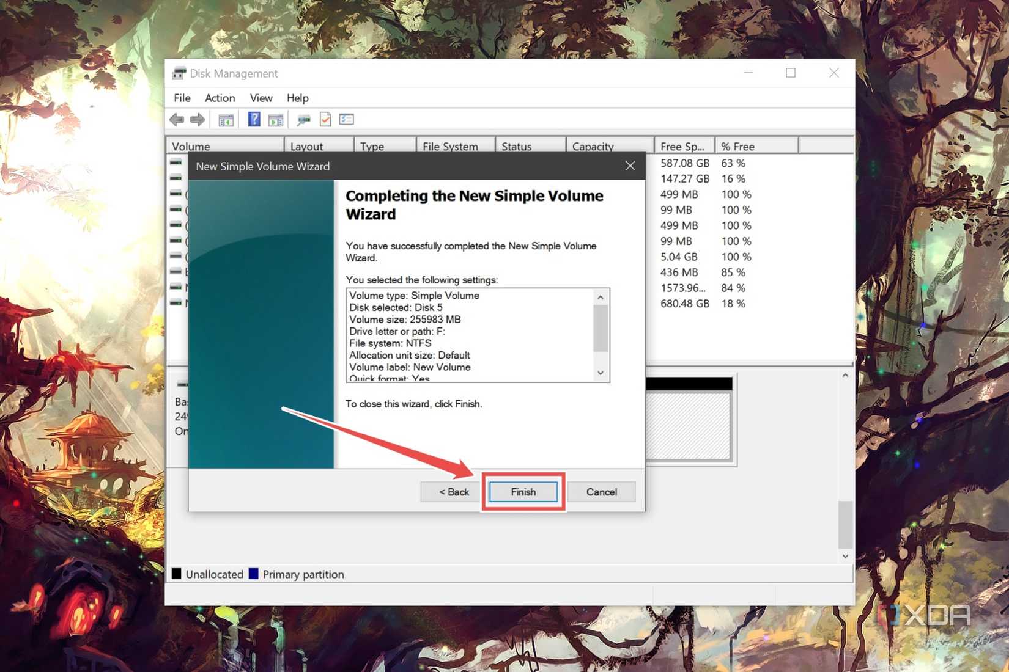Open the Help menu
The image size is (1009, 672).
pyautogui.click(x=298, y=98)
